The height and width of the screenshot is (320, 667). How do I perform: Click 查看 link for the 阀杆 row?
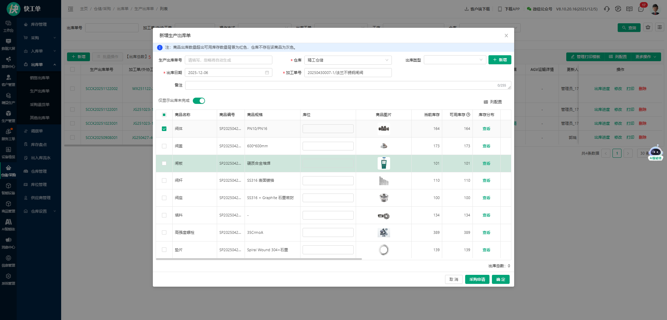click(x=486, y=181)
